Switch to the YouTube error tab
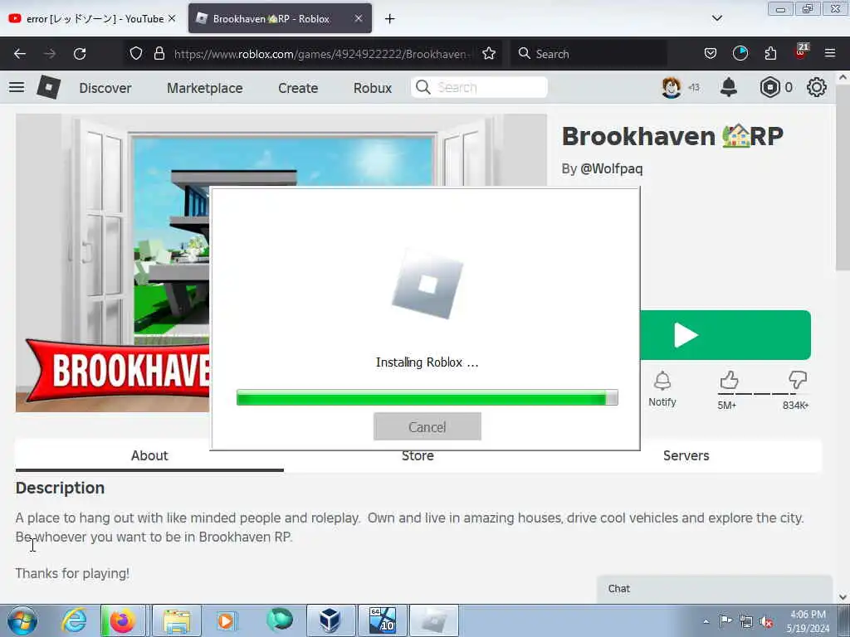This screenshot has width=850, height=637. point(92,18)
